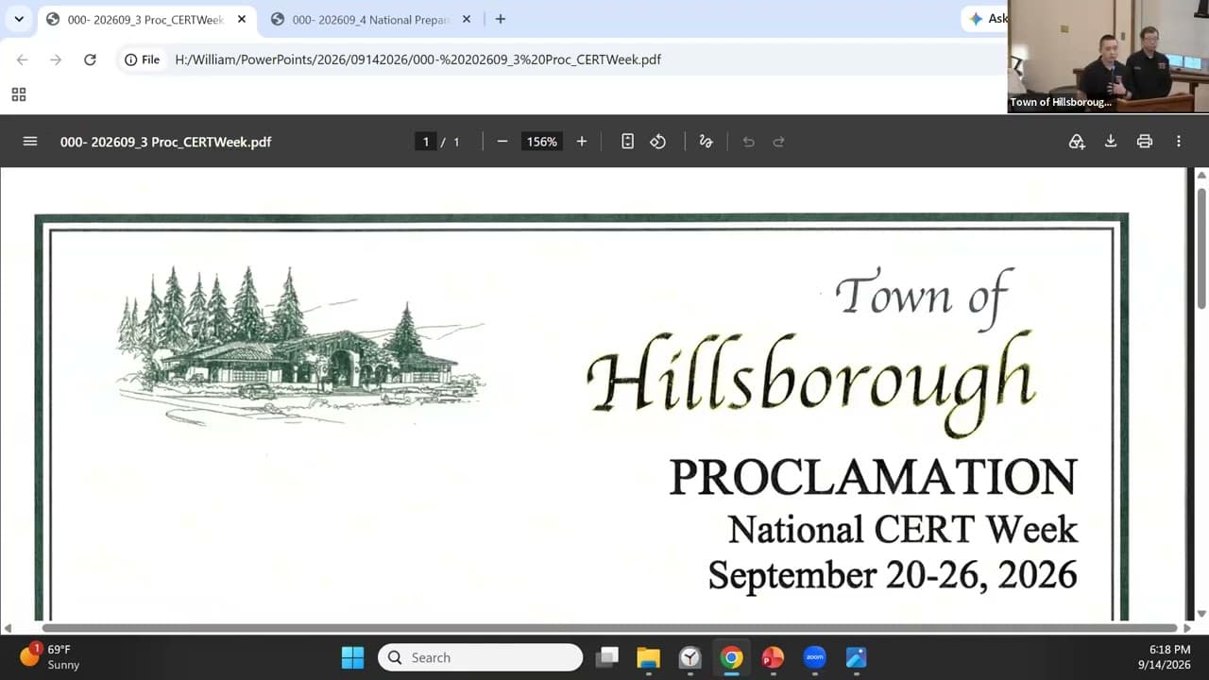Click the horizontal scrollbar thumb
The image size is (1209, 680).
tap(610, 628)
